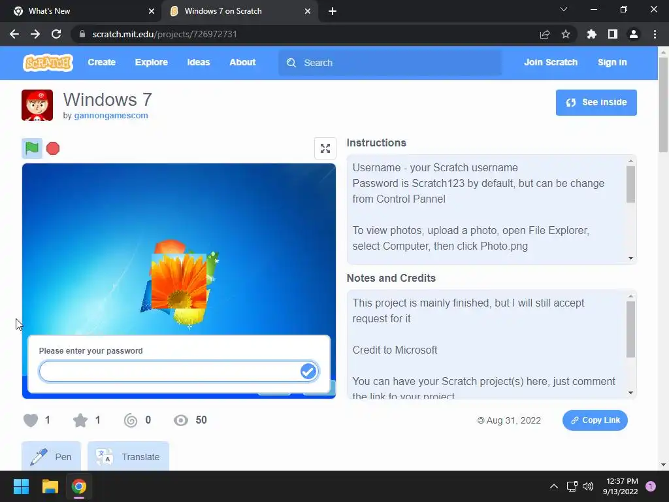Click the browser address bar URL
669x502 pixels.
[x=165, y=34]
